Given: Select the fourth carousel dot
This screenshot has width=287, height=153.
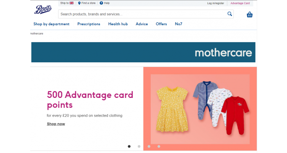Looking at the screenshot, I should [159, 146].
